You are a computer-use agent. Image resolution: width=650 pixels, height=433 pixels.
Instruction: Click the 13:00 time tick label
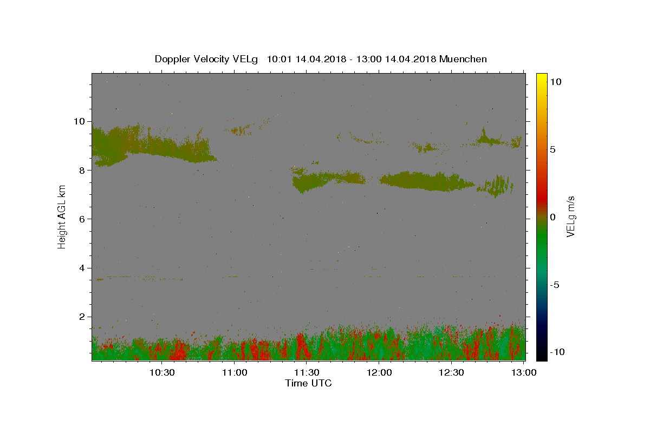pos(524,372)
